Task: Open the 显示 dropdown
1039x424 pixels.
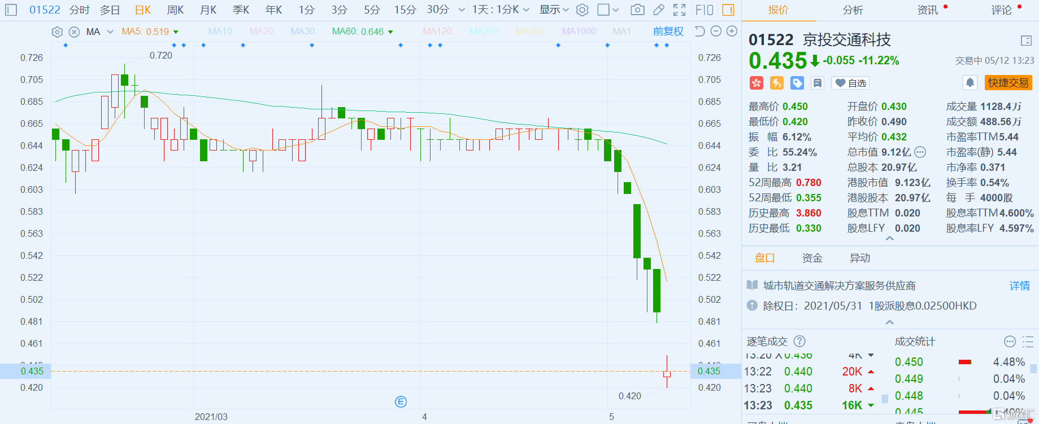Action: [x=554, y=10]
